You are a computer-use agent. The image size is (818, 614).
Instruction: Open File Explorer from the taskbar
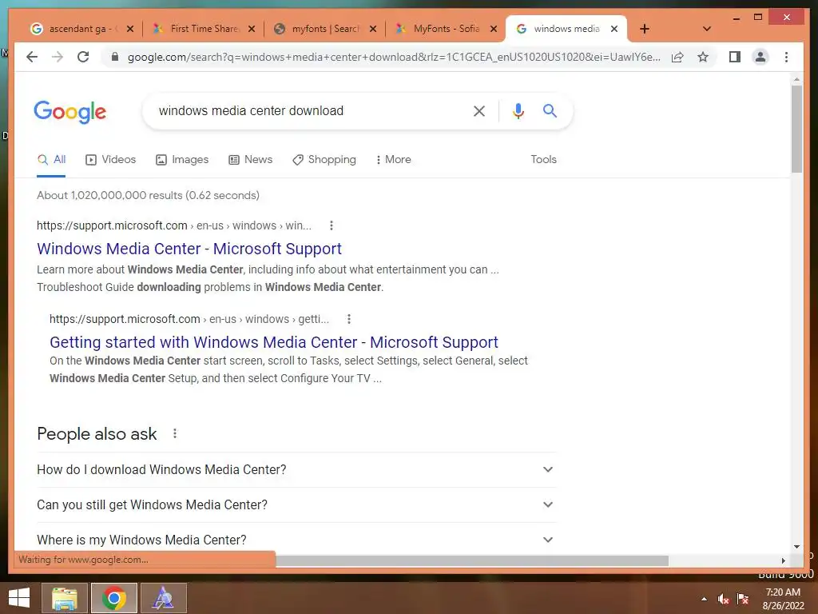[65, 598]
